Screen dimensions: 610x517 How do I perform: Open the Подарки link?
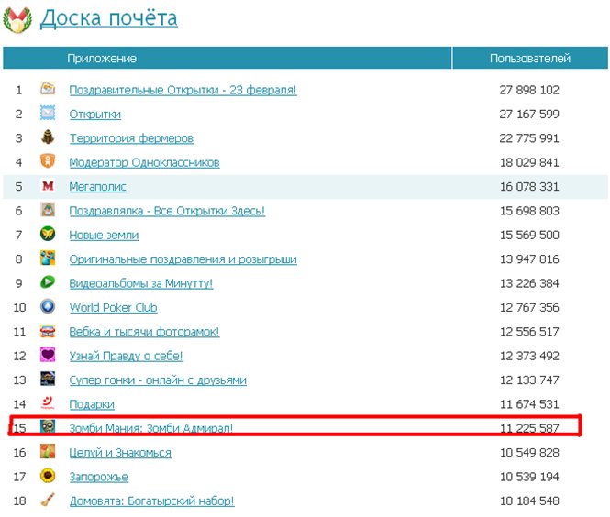tap(92, 404)
